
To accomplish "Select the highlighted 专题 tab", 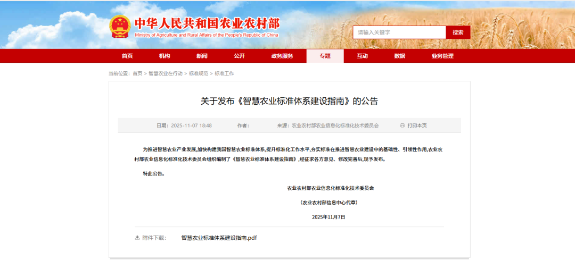I will (x=325, y=56).
